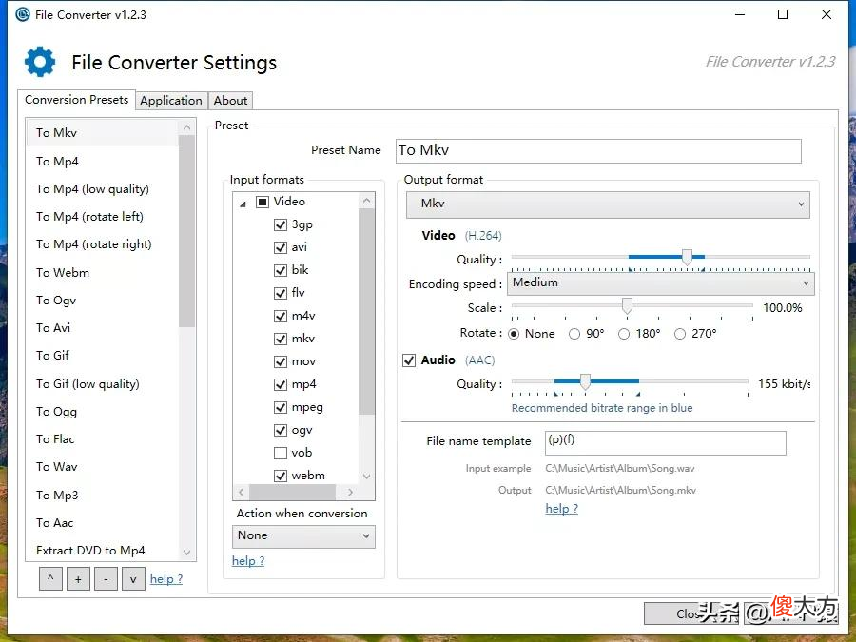
Task: Click the Preset Name text field
Action: click(598, 150)
